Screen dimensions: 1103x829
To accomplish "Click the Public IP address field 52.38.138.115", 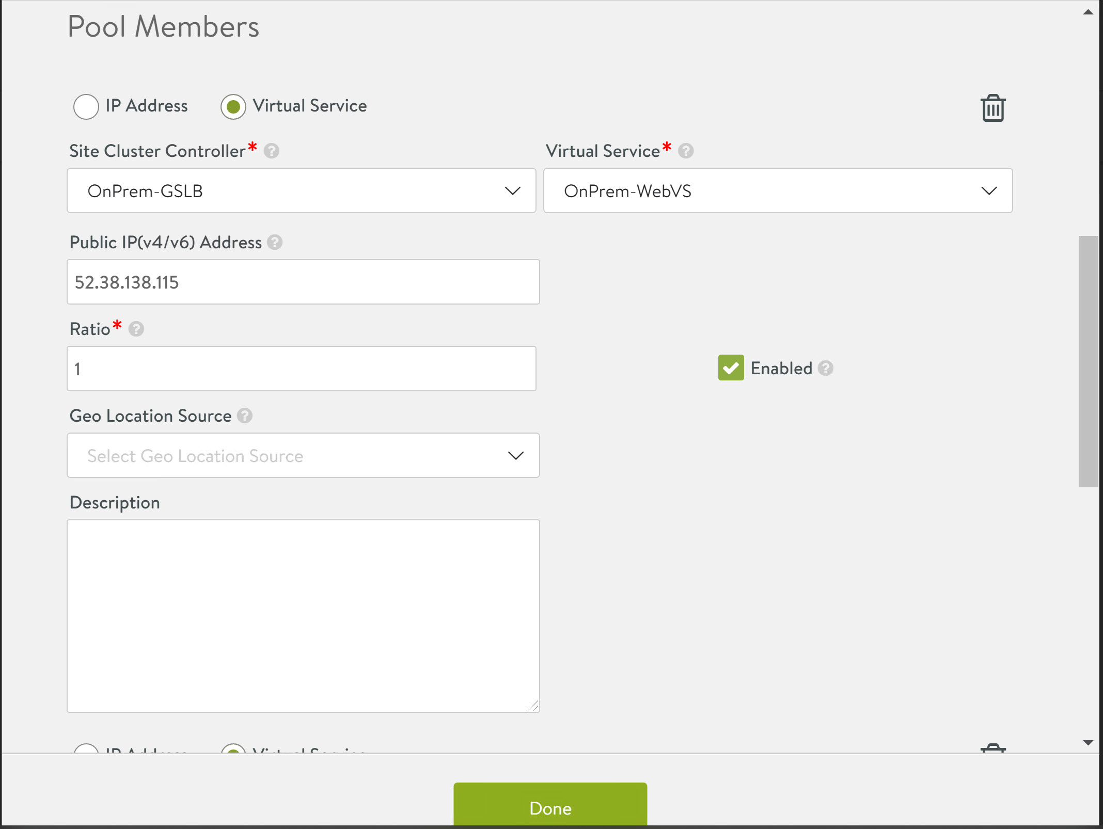I will (x=303, y=282).
